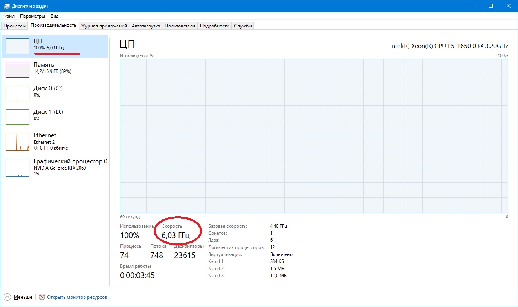Switch to the Журнал приложений tab
518x307 pixels.
[x=104, y=26]
